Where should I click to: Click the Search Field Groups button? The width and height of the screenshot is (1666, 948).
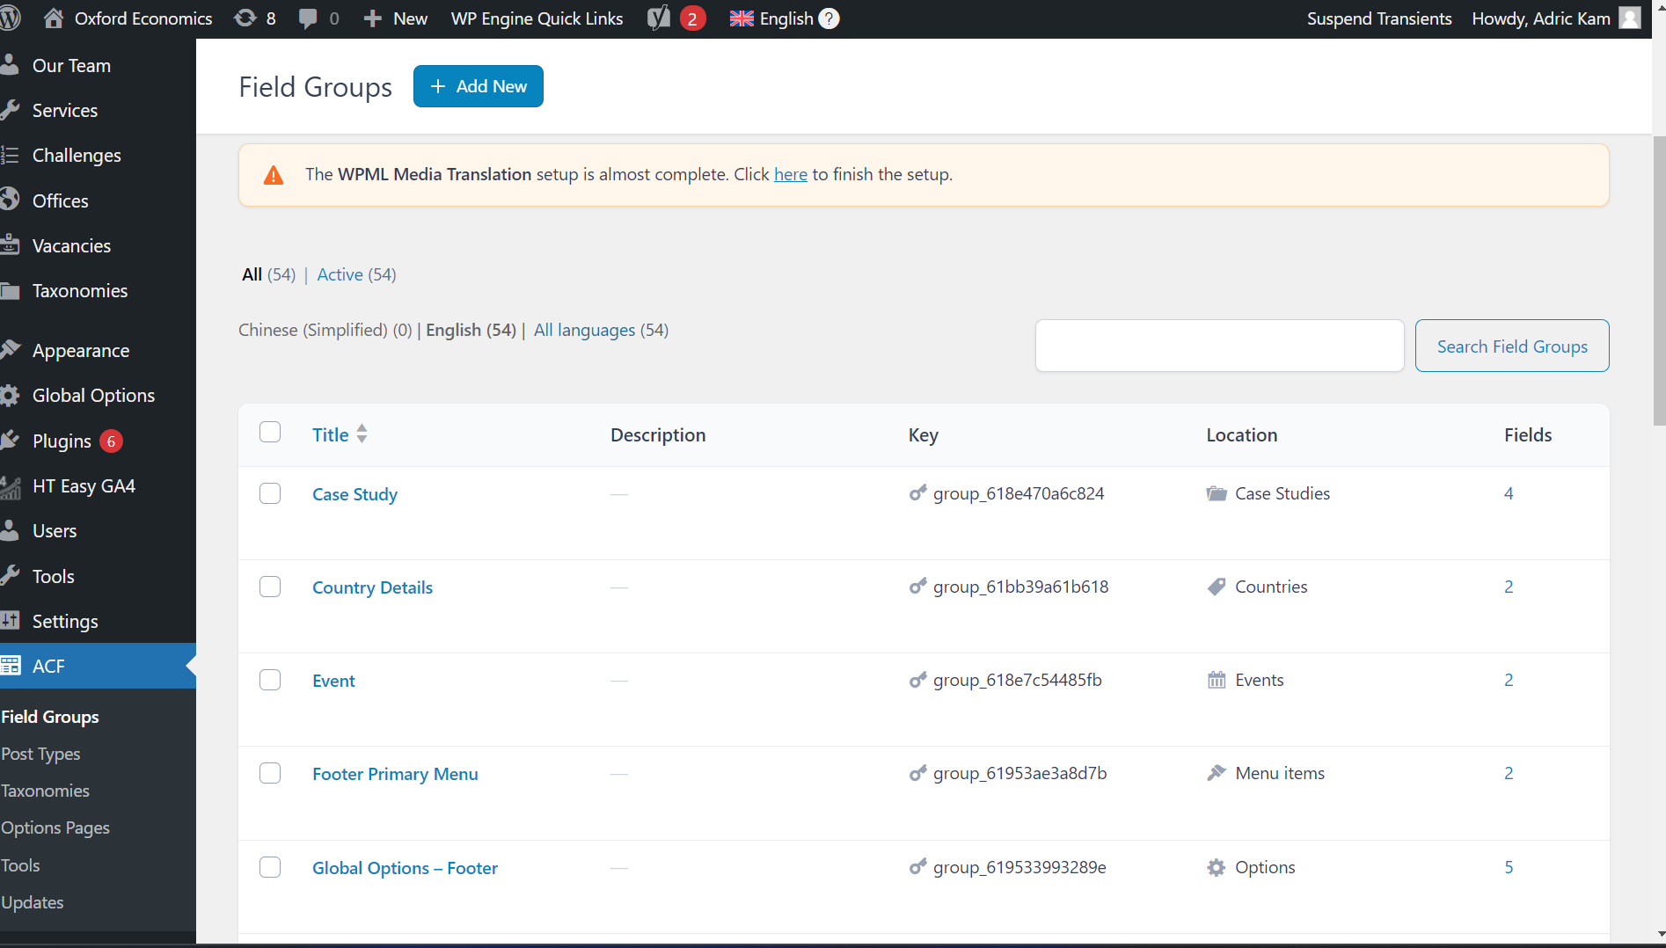pos(1512,346)
